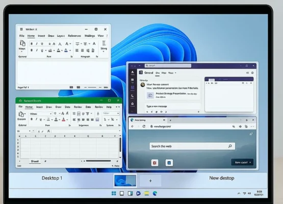Open the Excel name box dropdown arrow
Screen dimensions: 283x204
point(30,131)
